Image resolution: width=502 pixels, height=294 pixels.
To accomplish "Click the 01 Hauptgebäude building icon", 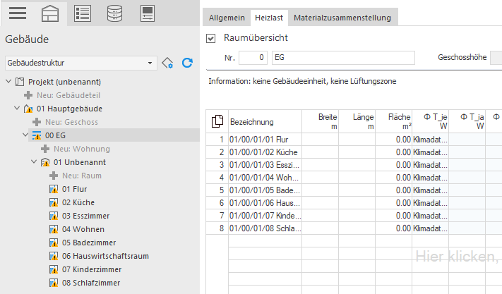I will (x=28, y=109).
